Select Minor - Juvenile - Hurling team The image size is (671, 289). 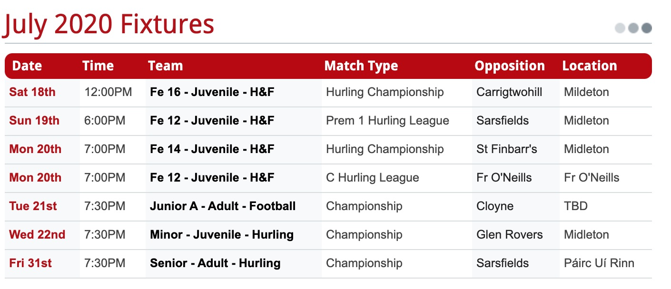click(222, 235)
